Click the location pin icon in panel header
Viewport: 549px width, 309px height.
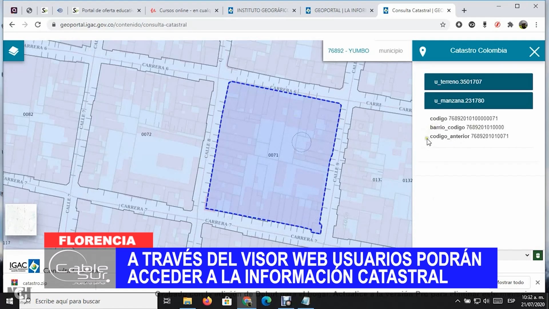422,51
